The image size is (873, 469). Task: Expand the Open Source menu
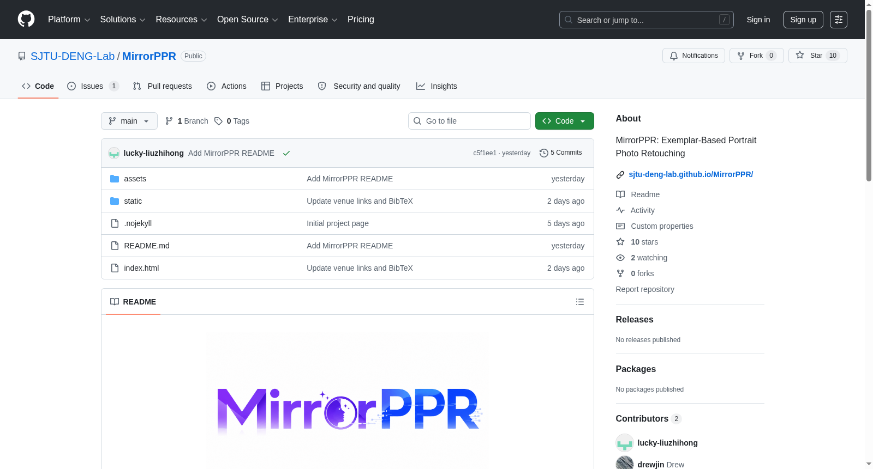tap(248, 20)
